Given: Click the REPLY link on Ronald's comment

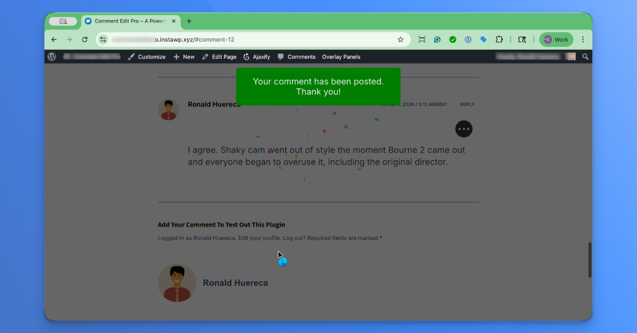Looking at the screenshot, I should point(467,104).
